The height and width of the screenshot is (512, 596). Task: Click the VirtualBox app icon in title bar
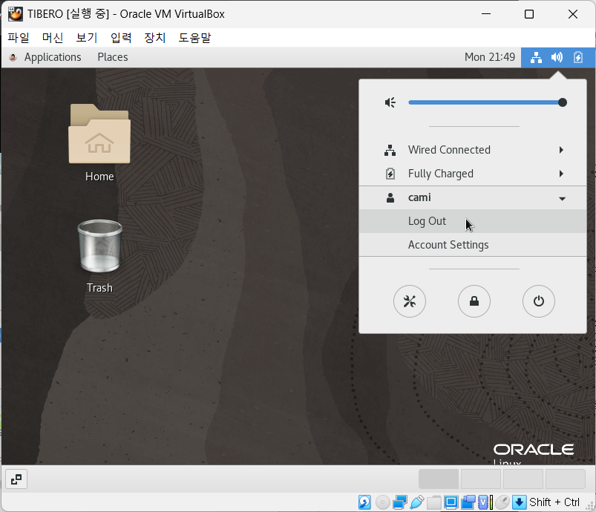click(15, 14)
